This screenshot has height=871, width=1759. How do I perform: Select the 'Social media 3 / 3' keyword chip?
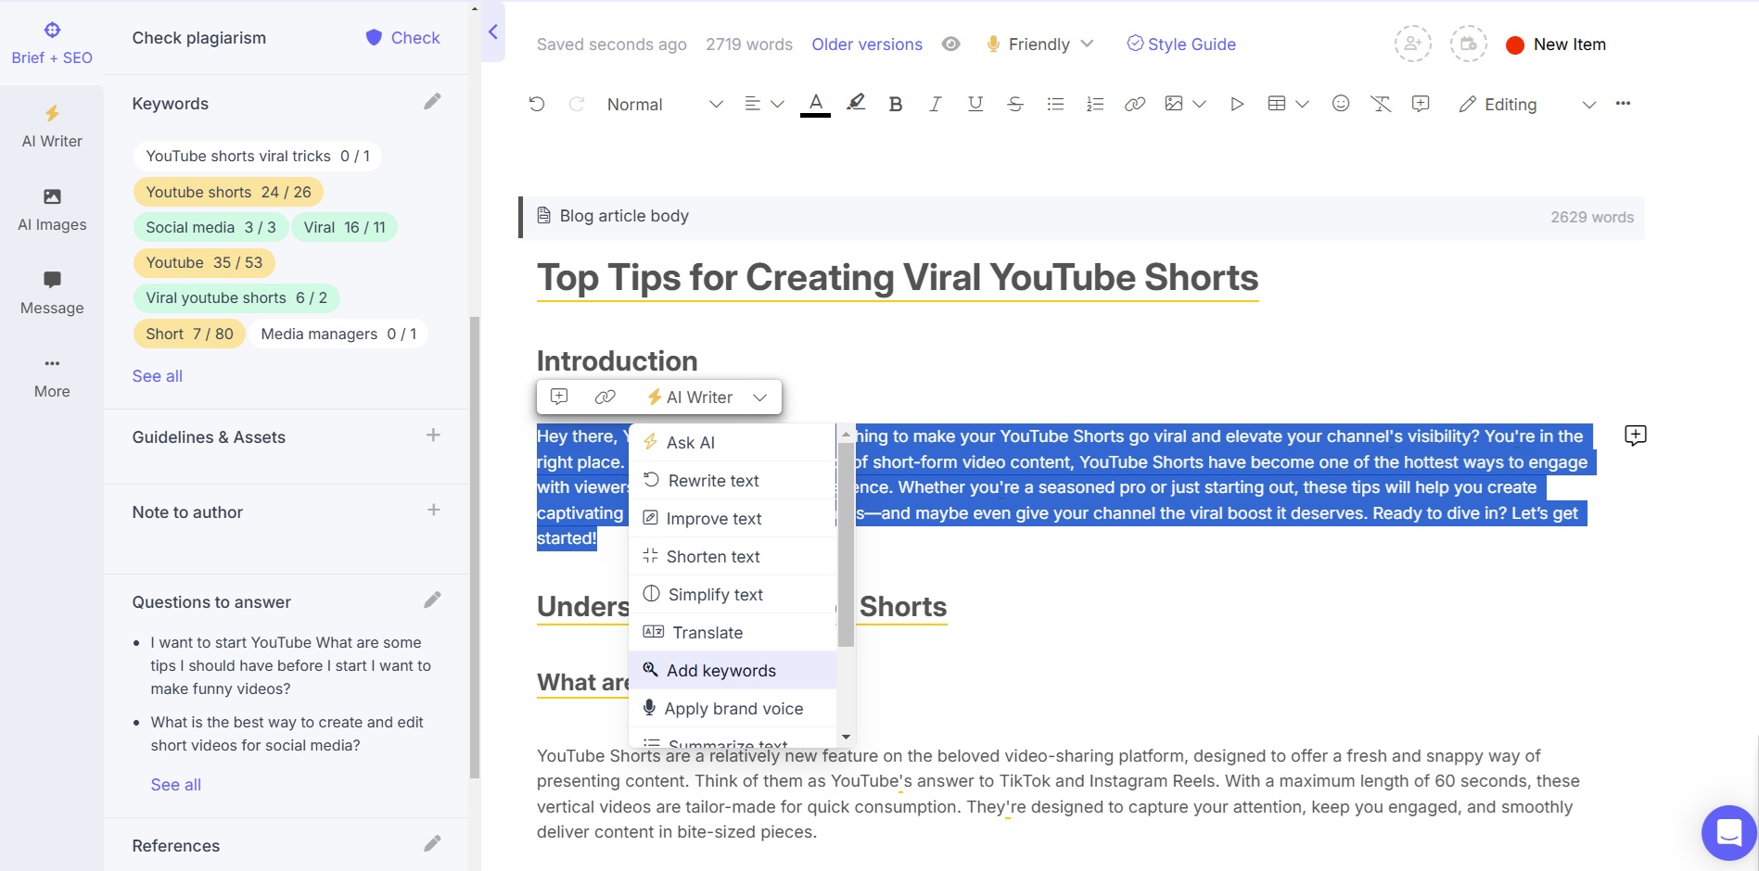click(x=210, y=227)
